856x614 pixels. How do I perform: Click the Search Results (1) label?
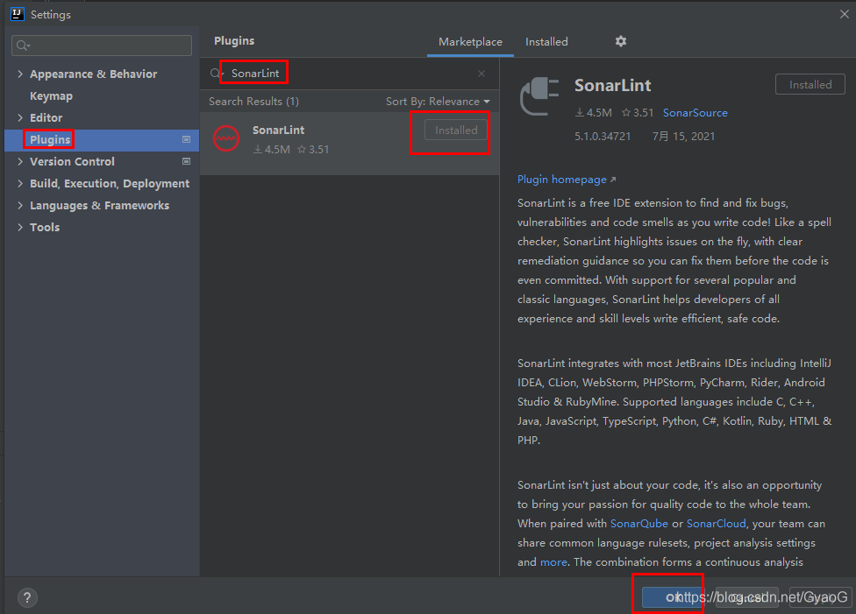point(253,102)
